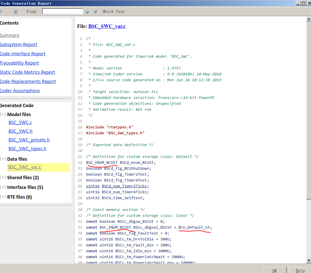Screen dimensions: 311x273
Task: Expand the RTE files (6) group
Action: [x=3, y=197]
